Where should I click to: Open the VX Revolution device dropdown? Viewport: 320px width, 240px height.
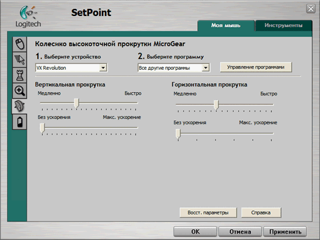coord(71,68)
